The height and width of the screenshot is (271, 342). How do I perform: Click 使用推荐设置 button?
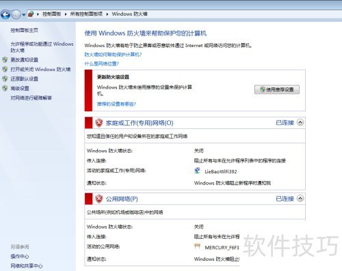(x=277, y=89)
